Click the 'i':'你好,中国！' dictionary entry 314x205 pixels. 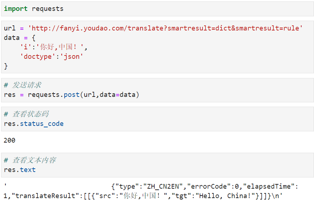coord(54,47)
